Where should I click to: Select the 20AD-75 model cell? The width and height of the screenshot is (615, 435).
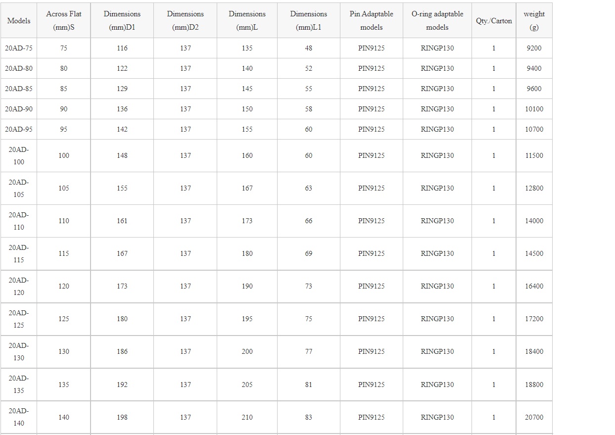point(19,48)
